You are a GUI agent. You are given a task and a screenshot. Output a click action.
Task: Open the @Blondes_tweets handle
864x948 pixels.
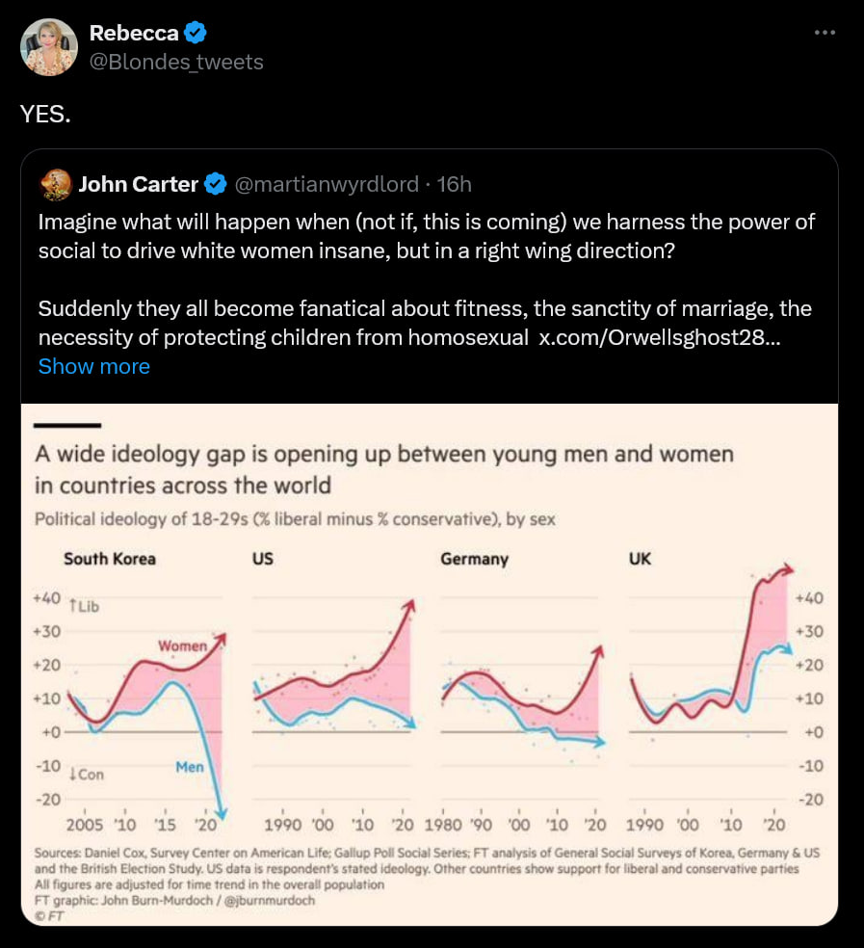tap(176, 62)
